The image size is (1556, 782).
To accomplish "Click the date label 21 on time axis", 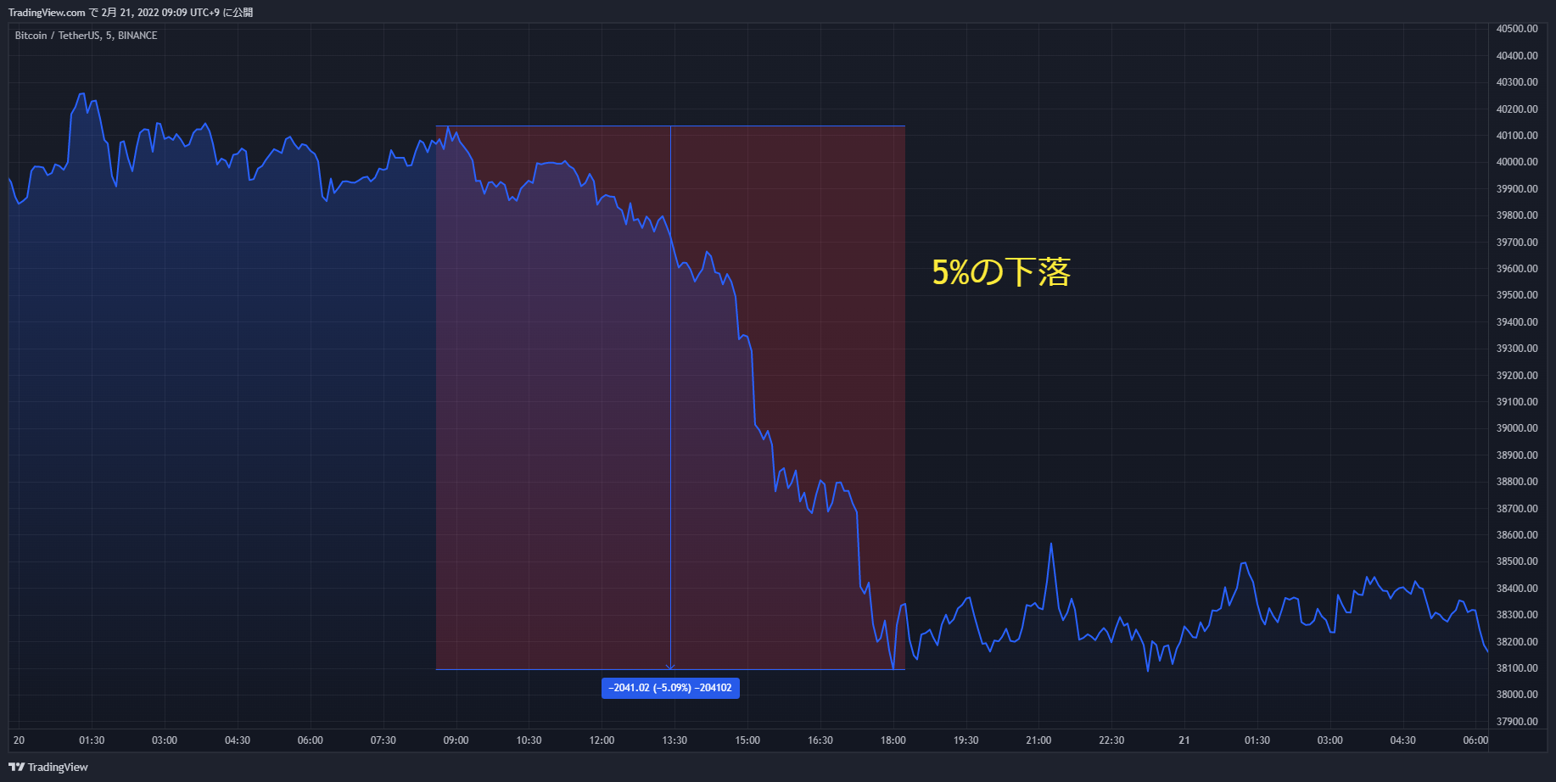I will point(1184,740).
